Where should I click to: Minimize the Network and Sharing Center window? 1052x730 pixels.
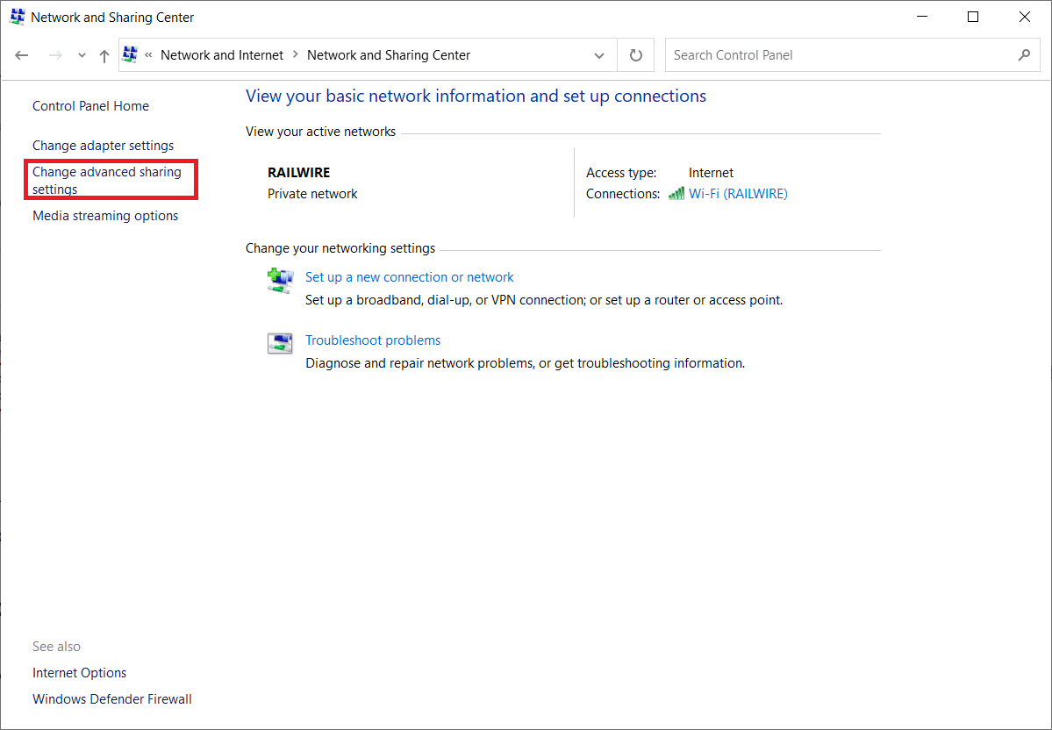(x=922, y=18)
